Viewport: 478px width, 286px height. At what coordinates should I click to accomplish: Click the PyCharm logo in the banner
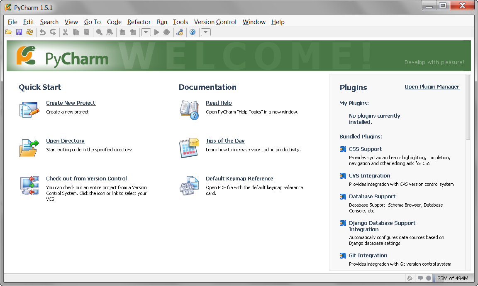[62, 56]
